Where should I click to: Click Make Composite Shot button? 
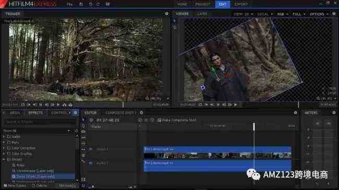tap(177, 120)
